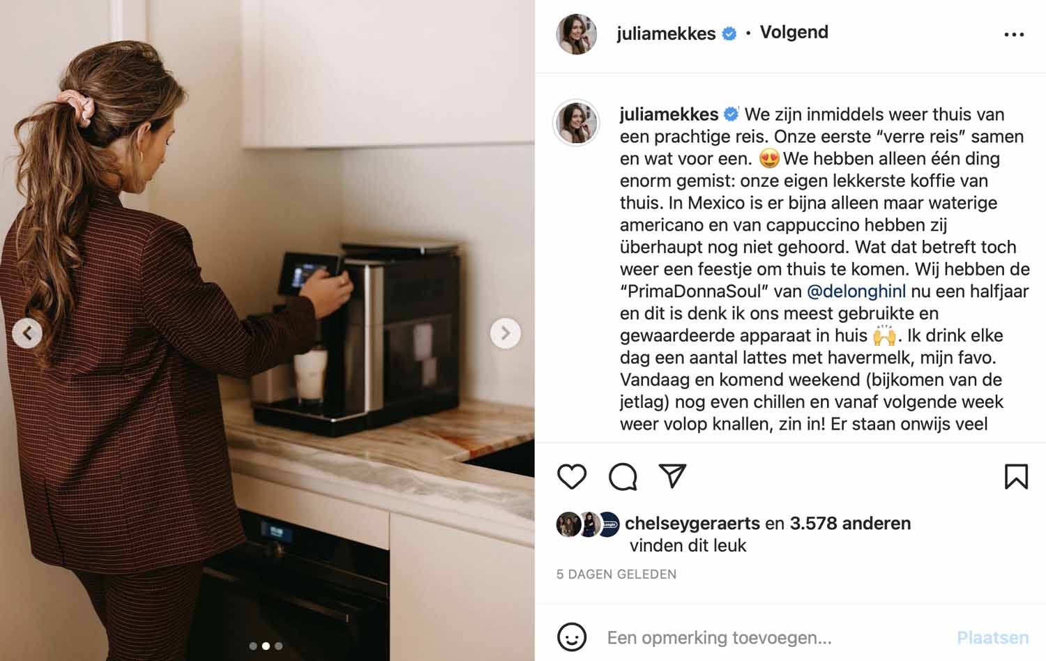1046x661 pixels.
Task: Open the @delonghinl mention link
Action: pos(856,291)
